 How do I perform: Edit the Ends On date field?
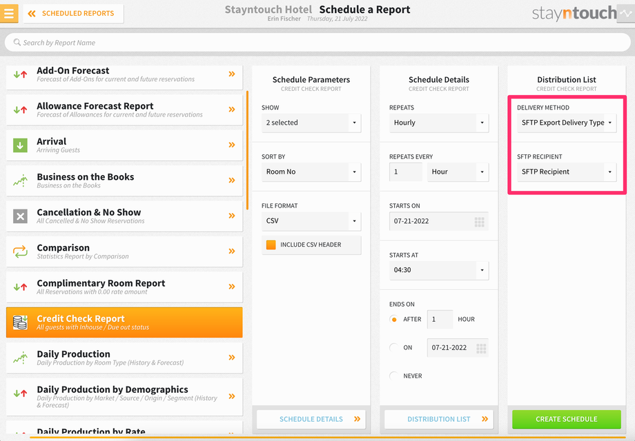[458, 347]
